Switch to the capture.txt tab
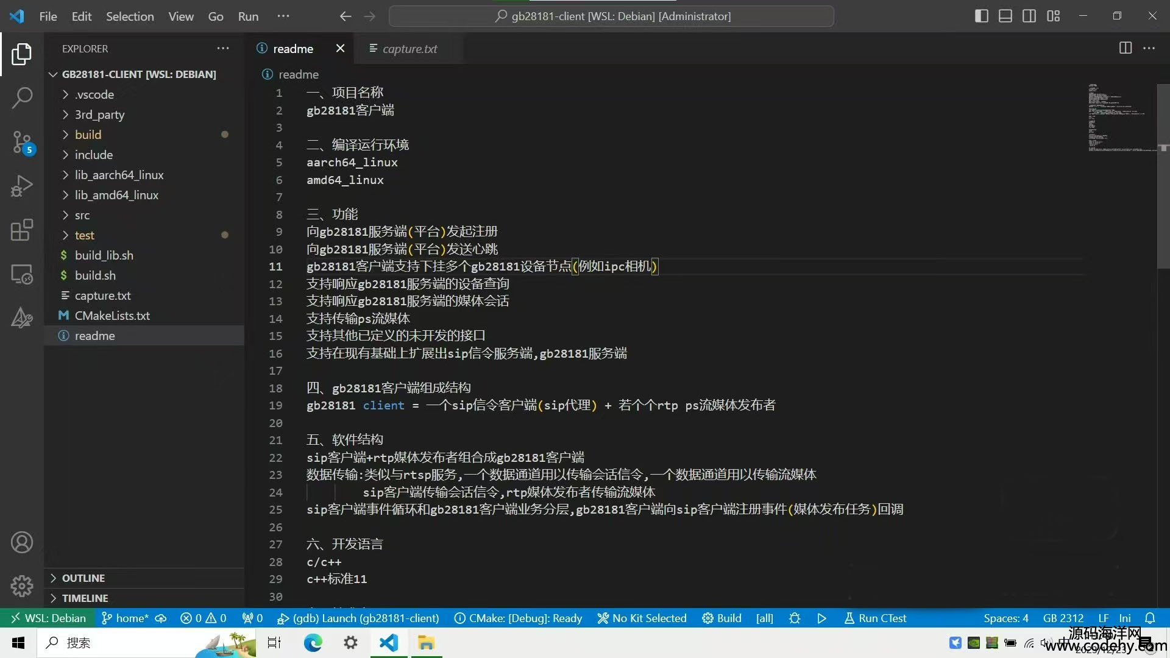1170x658 pixels. click(x=409, y=49)
